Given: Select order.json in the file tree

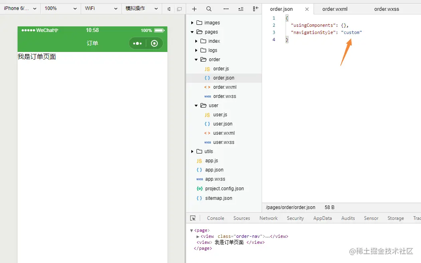Looking at the screenshot, I should coord(224,78).
